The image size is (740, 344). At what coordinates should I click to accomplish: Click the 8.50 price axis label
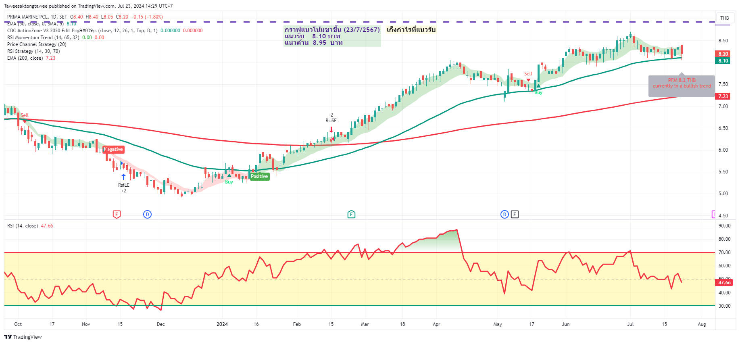723,41
